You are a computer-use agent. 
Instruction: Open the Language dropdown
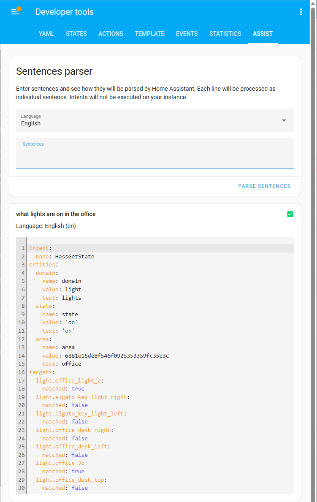click(155, 120)
